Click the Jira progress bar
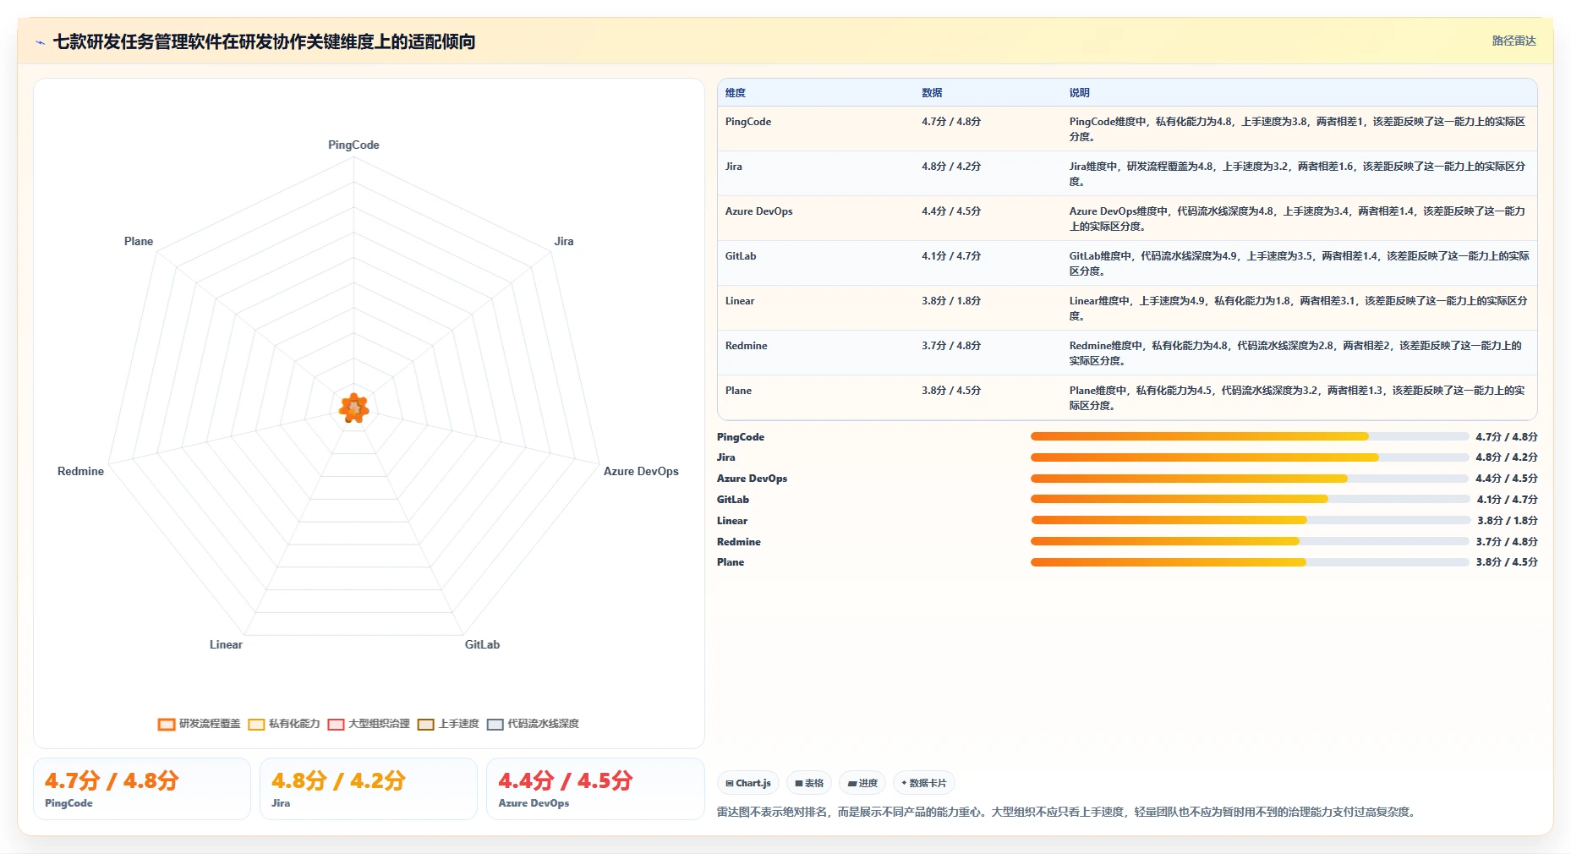 click(x=1250, y=457)
